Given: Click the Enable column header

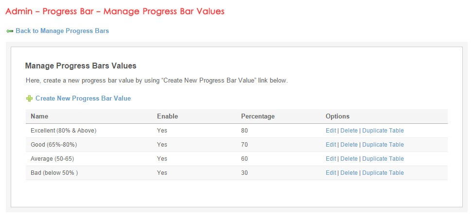Looking at the screenshot, I should coord(167,117).
